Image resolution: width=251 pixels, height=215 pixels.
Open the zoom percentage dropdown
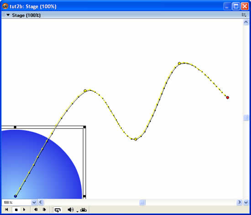[x=34, y=202]
